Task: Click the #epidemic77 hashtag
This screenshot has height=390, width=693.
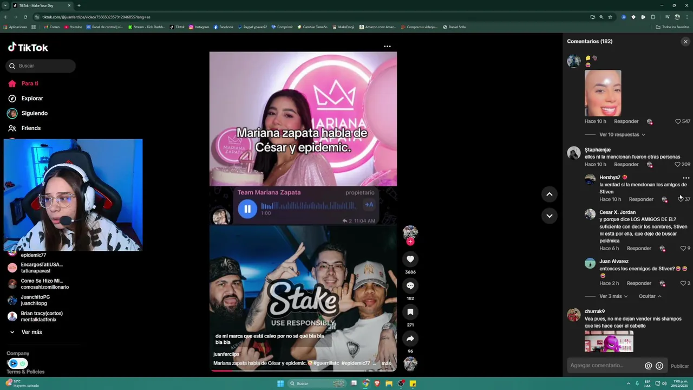Action: [355, 363]
